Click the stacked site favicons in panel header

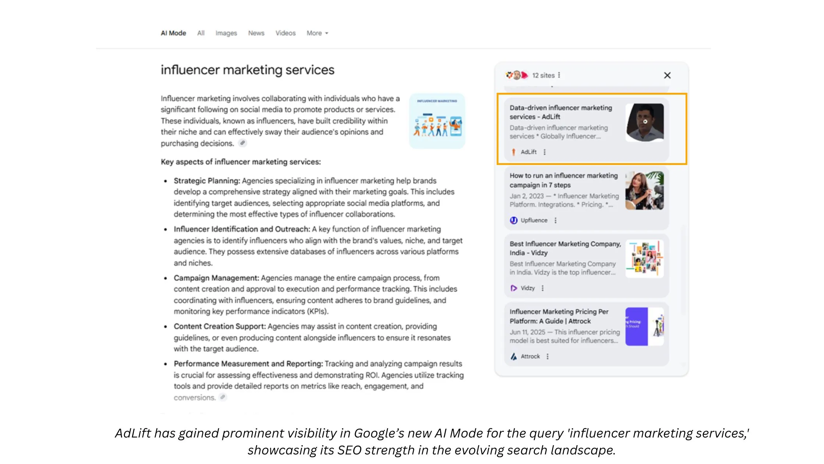[x=517, y=75]
